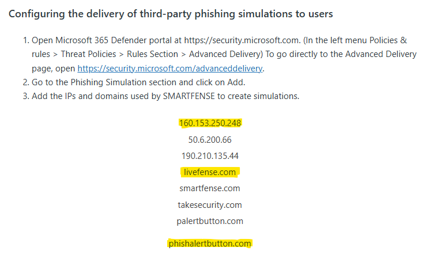Click the 'Rules Section' text in step 1

click(152, 54)
